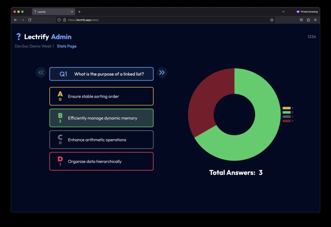Click the padlock site security icon
Viewport: 331px width, 227px height.
pyautogui.click(x=64, y=20)
